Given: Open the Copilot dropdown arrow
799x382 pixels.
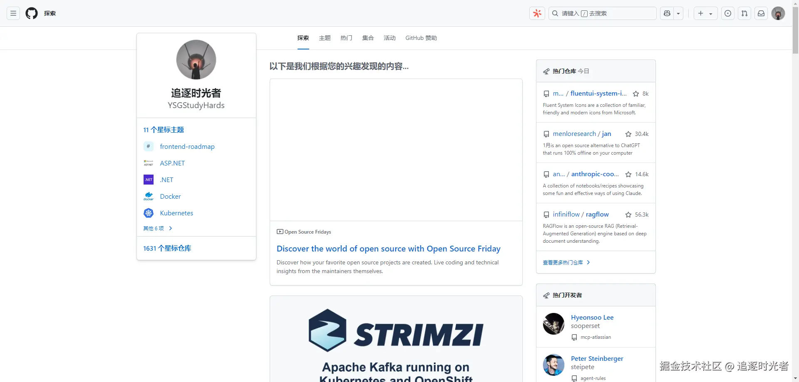Looking at the screenshot, I should pyautogui.click(x=678, y=13).
